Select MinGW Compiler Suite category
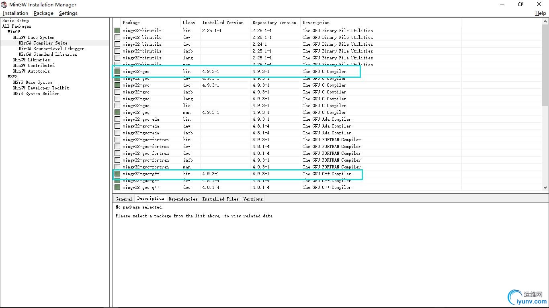 43,43
